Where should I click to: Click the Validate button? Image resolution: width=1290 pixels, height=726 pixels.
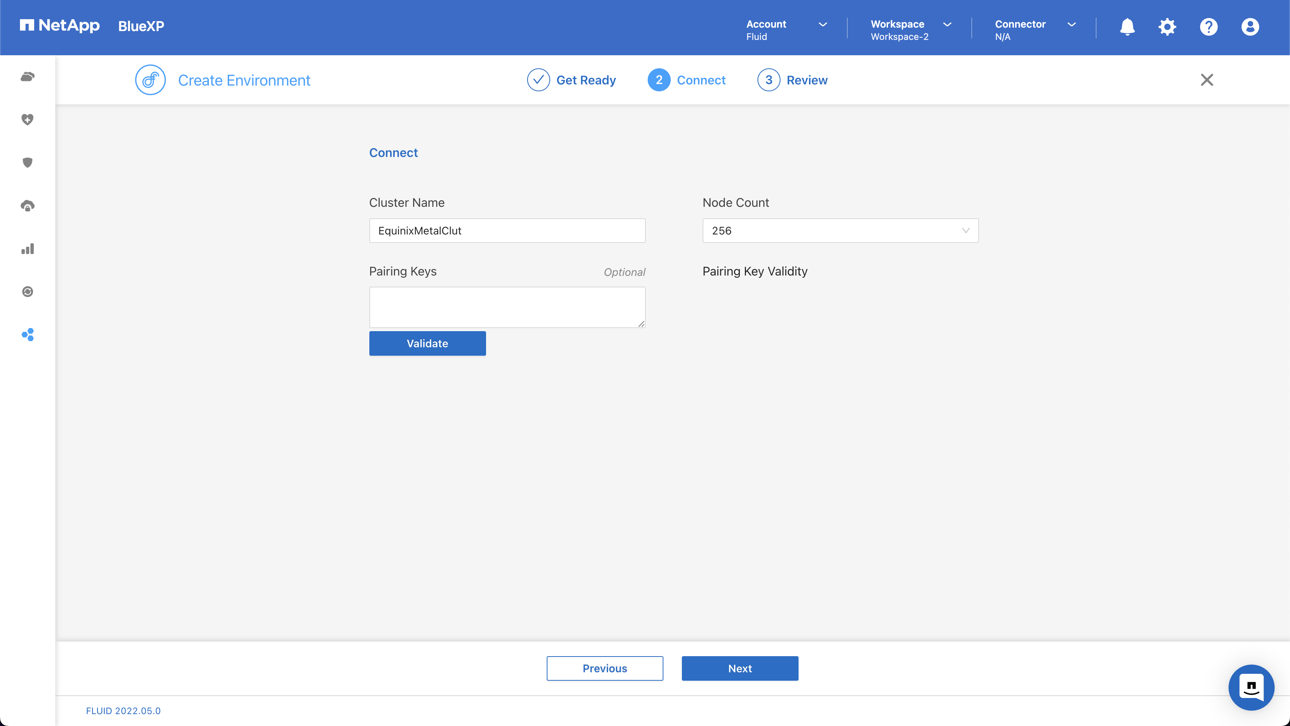pyautogui.click(x=427, y=343)
